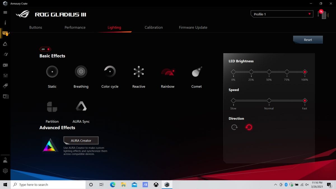
Task: Set direction to counterclockwise rotation
Action: click(249, 127)
